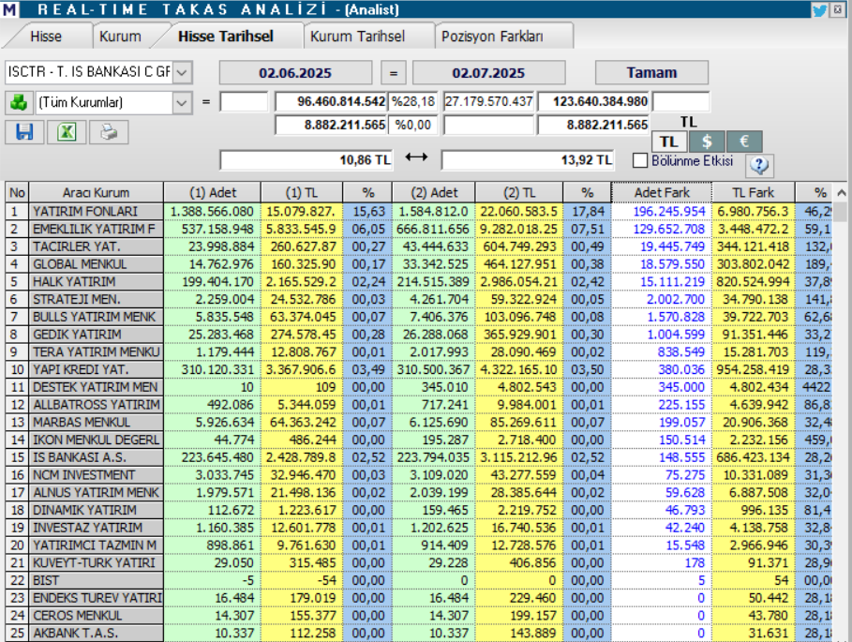Switch currency to euro
Image resolution: width=852 pixels, height=642 pixels.
coord(744,142)
